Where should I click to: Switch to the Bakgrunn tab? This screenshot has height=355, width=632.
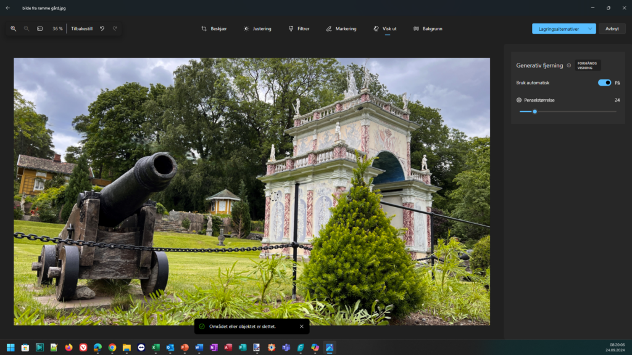point(428,28)
